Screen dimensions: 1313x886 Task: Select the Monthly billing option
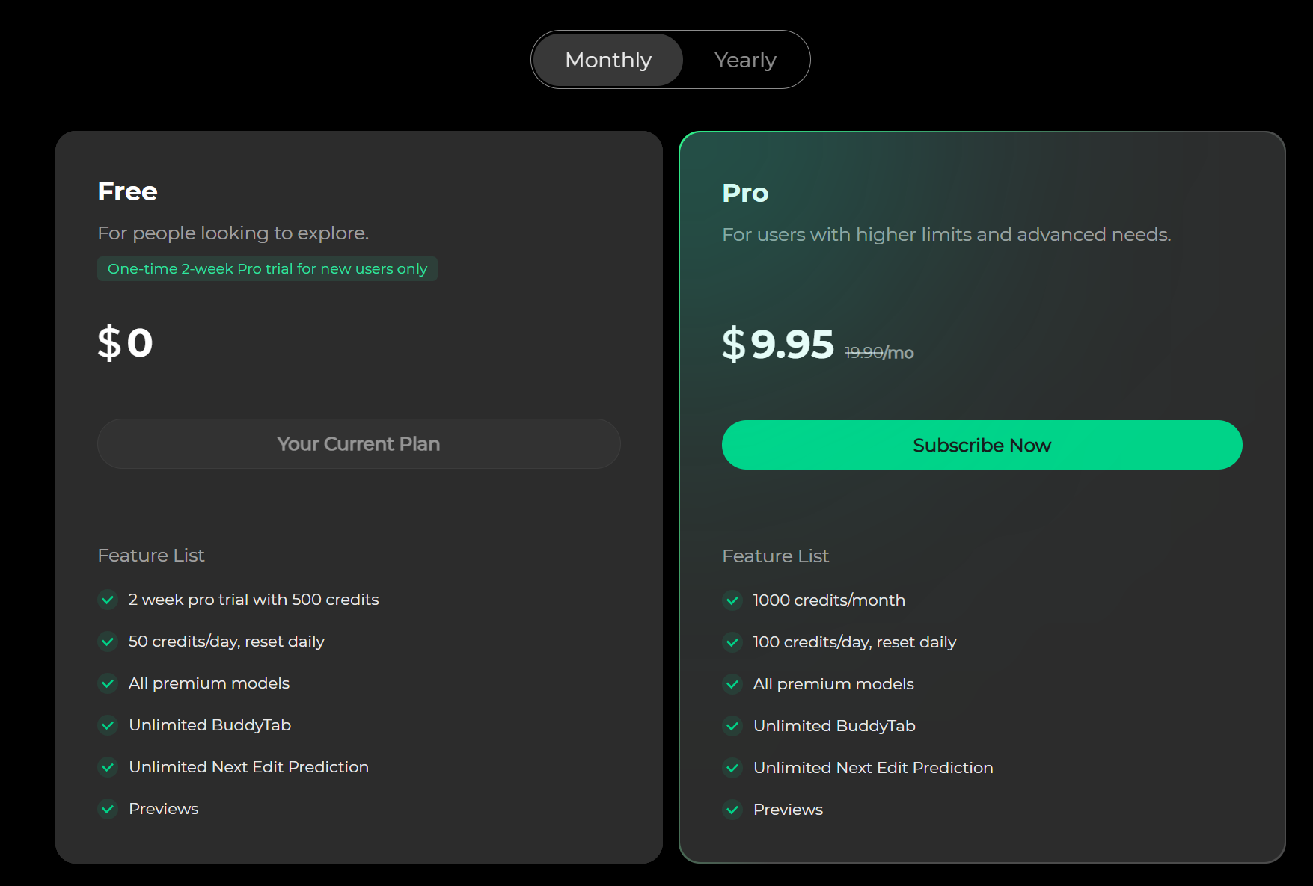(x=608, y=60)
